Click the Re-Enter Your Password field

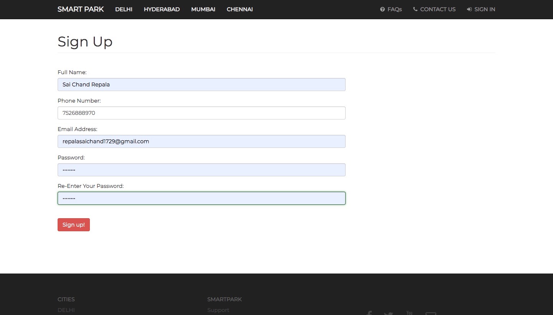[201, 198]
